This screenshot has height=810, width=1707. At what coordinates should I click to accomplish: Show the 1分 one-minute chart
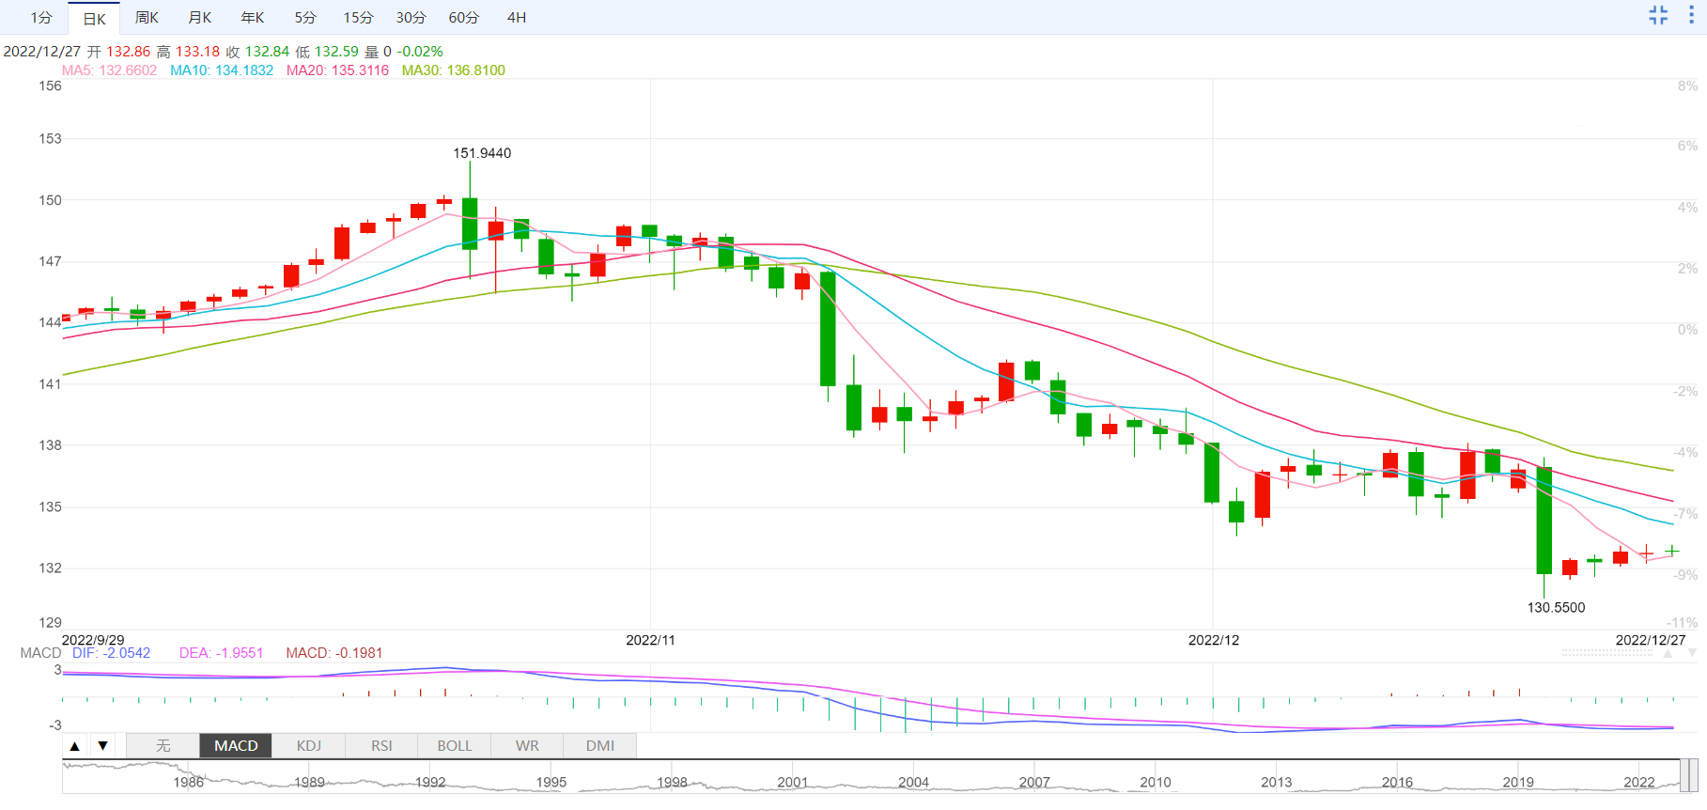[x=41, y=18]
